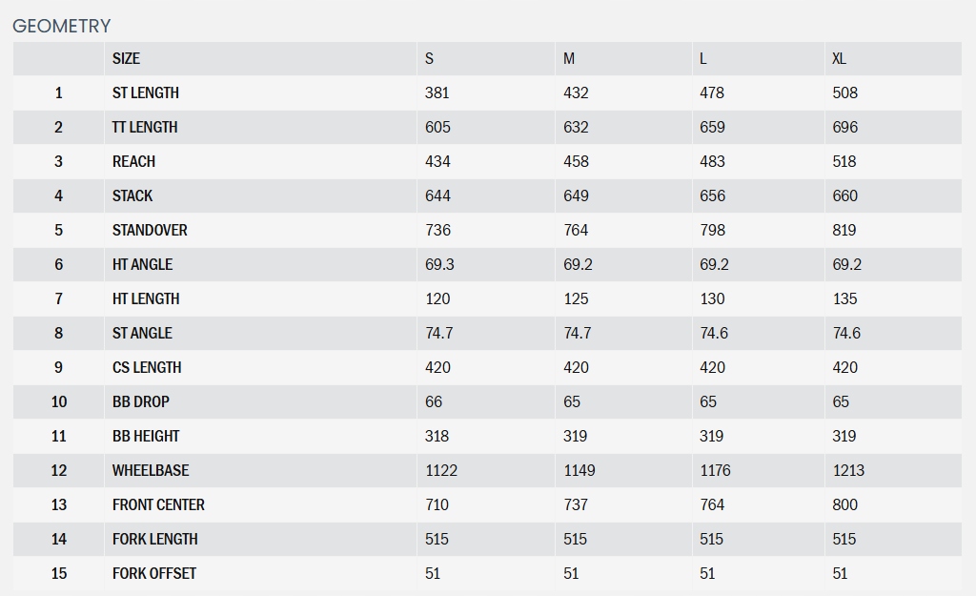Click the TT LENGTH row label
The height and width of the screenshot is (596, 976).
(x=145, y=127)
